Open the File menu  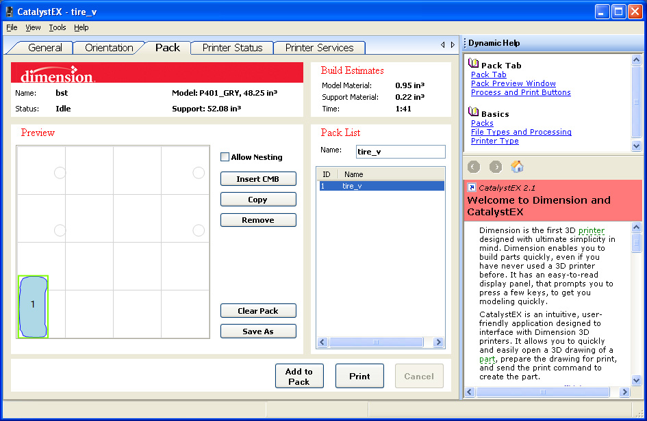tap(12, 27)
